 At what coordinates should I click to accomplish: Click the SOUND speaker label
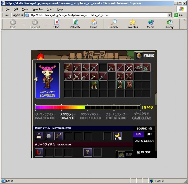coord(144,128)
